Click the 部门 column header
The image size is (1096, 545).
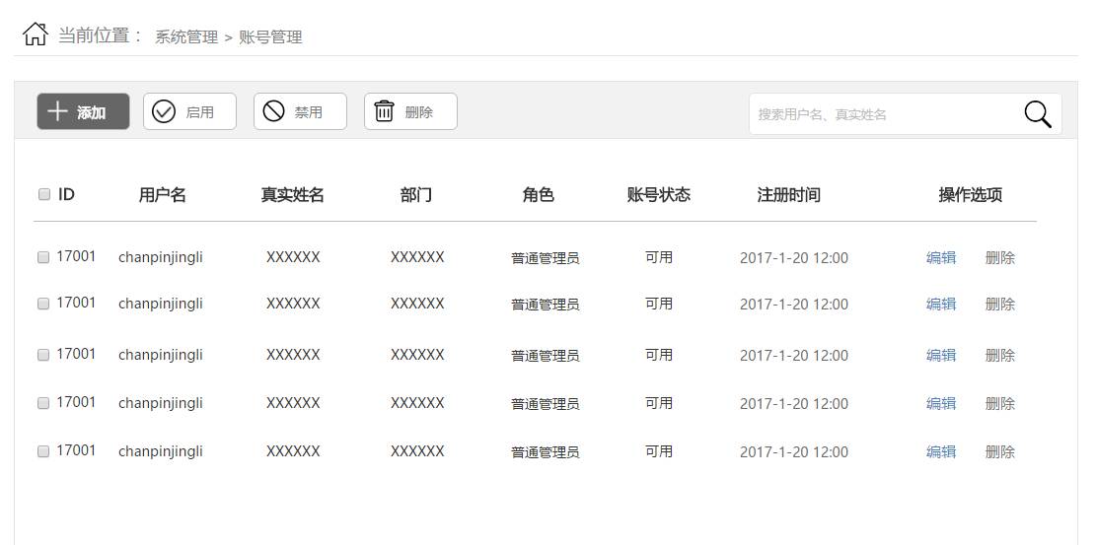416,195
